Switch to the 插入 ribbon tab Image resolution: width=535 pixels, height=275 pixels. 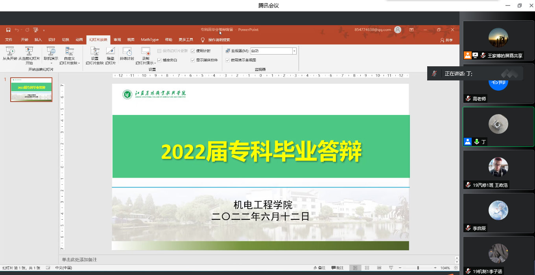[x=38, y=40]
